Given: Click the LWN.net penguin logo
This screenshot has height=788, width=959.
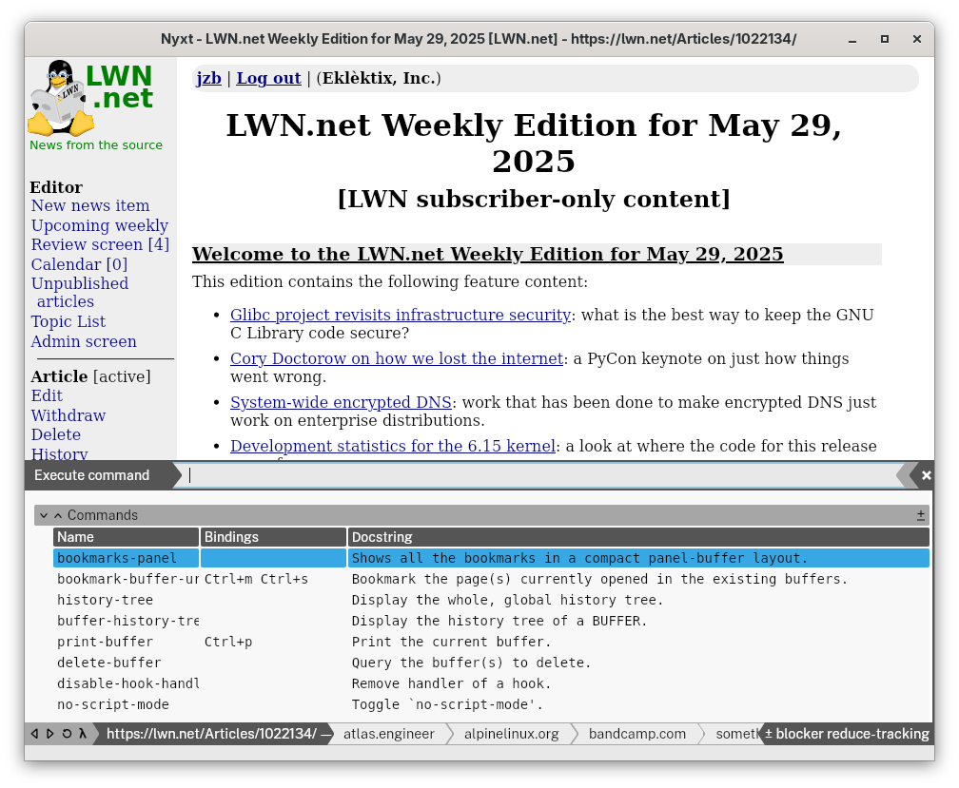Looking at the screenshot, I should (61, 98).
